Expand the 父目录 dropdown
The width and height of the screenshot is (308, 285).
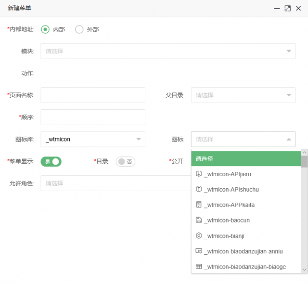click(x=243, y=95)
